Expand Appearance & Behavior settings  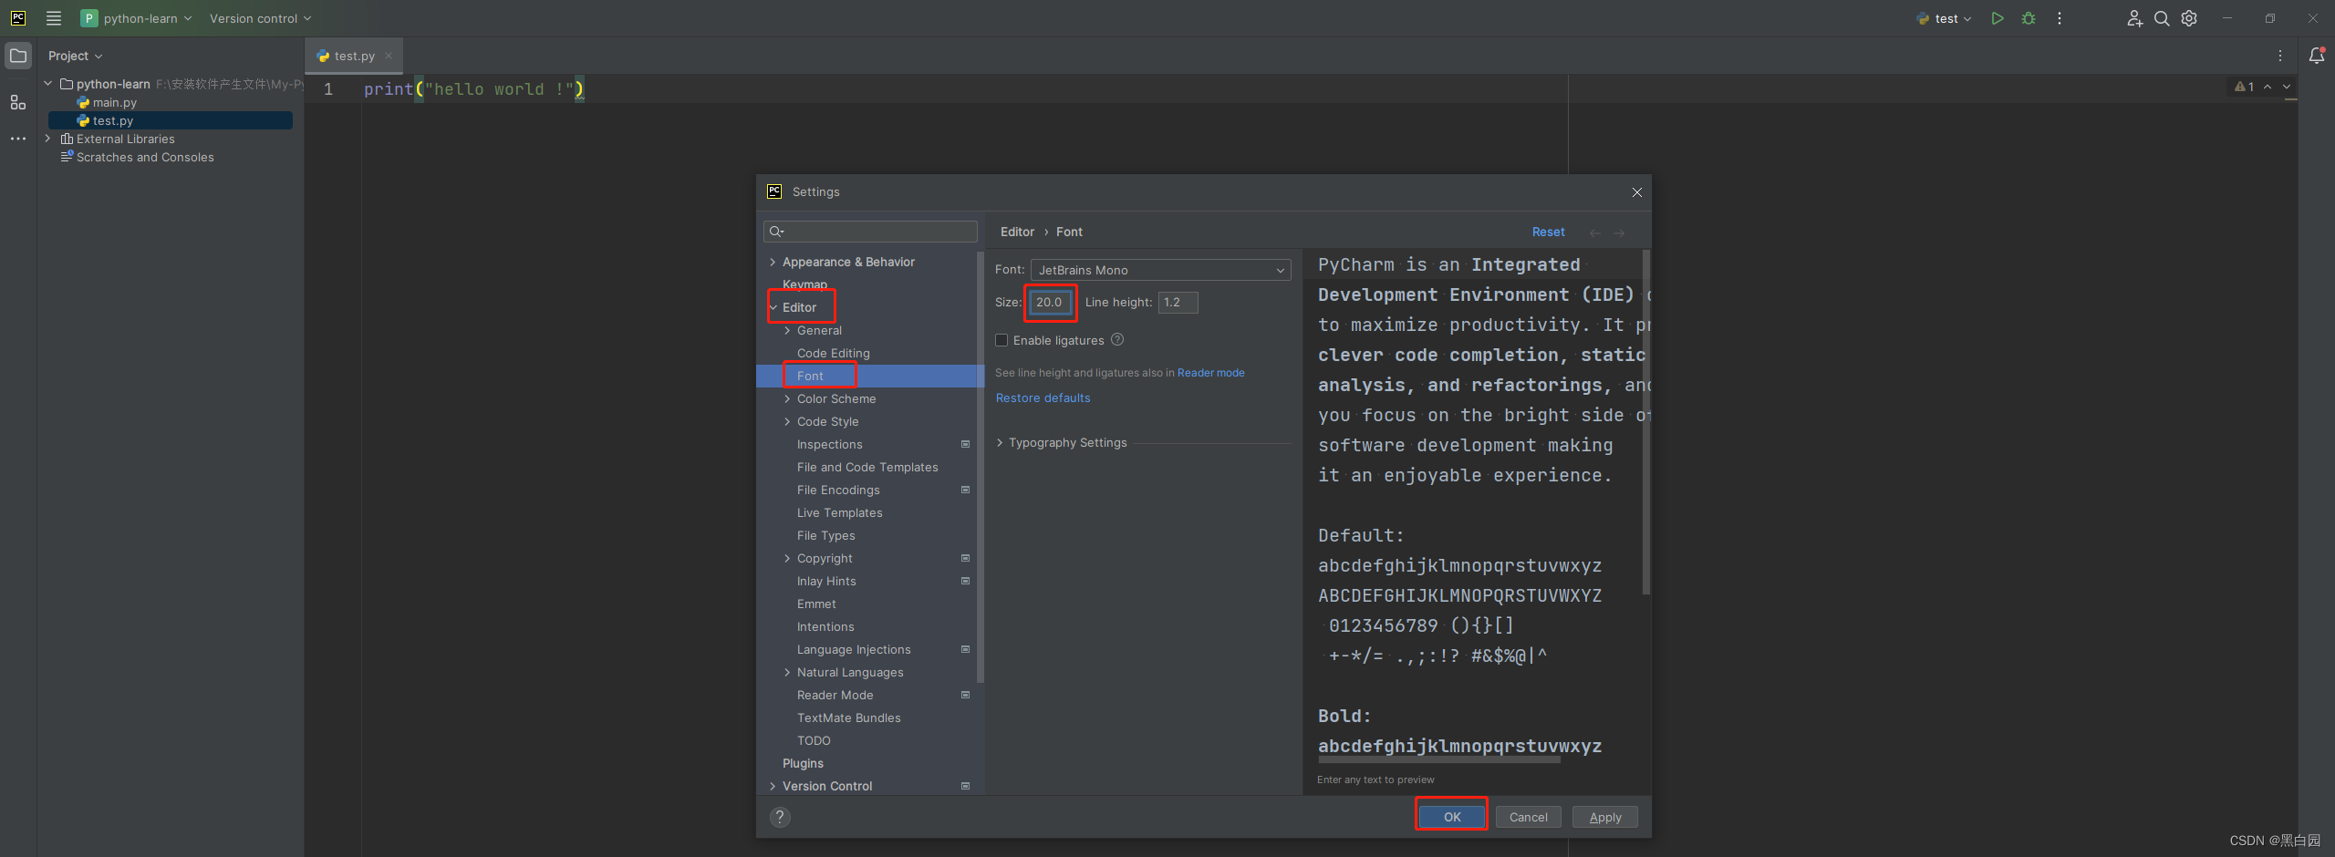[773, 263]
